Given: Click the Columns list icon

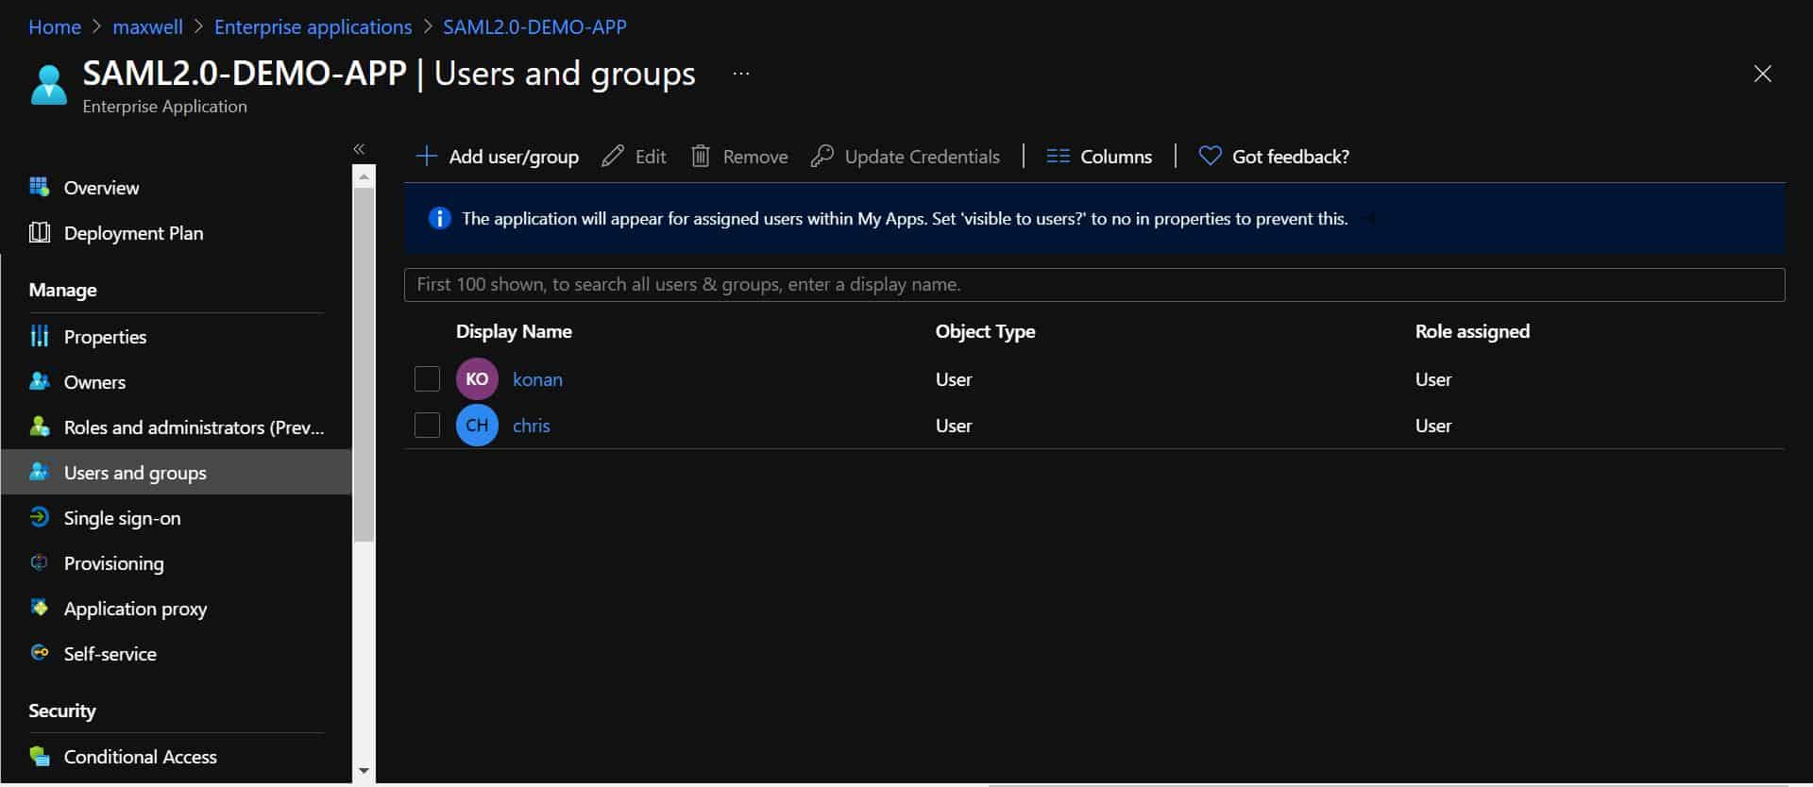Looking at the screenshot, I should tap(1058, 156).
